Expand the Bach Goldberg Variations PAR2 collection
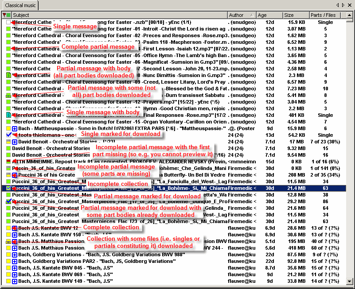The height and width of the screenshot is (289, 355). pyautogui.click(x=15, y=261)
